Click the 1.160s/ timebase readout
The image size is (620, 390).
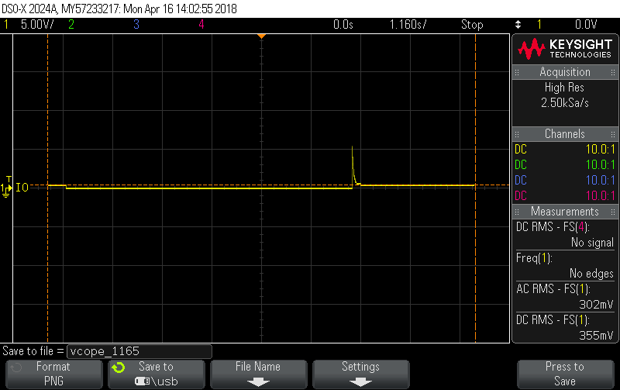pyautogui.click(x=408, y=25)
